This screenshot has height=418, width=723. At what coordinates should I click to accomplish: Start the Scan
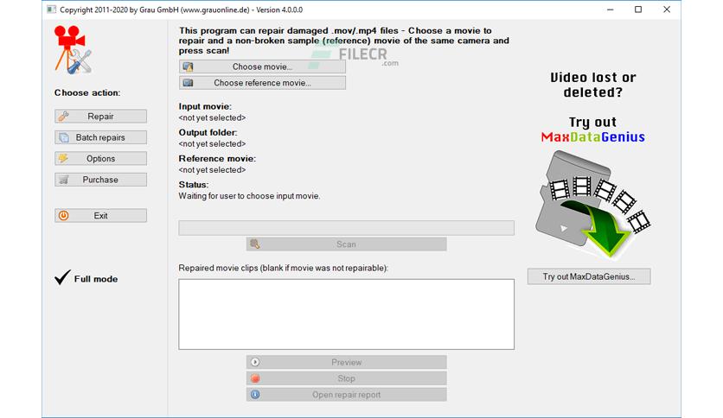coord(346,244)
